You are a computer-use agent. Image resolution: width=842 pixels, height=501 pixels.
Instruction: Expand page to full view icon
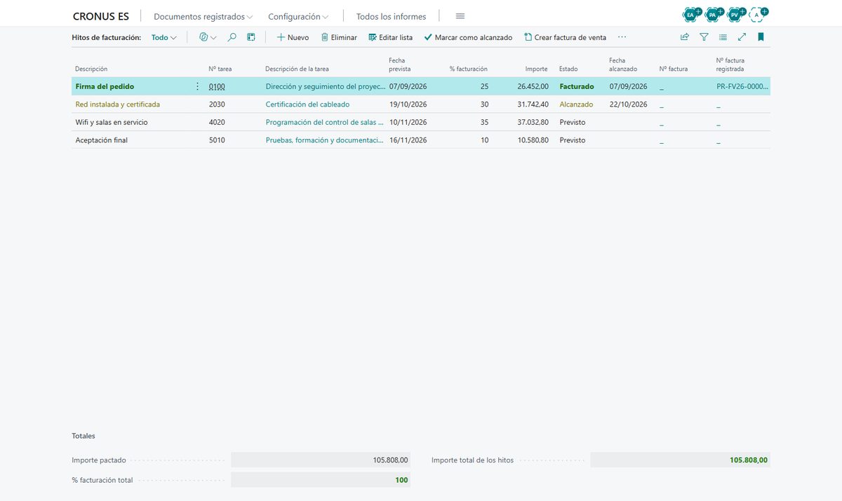click(x=742, y=37)
